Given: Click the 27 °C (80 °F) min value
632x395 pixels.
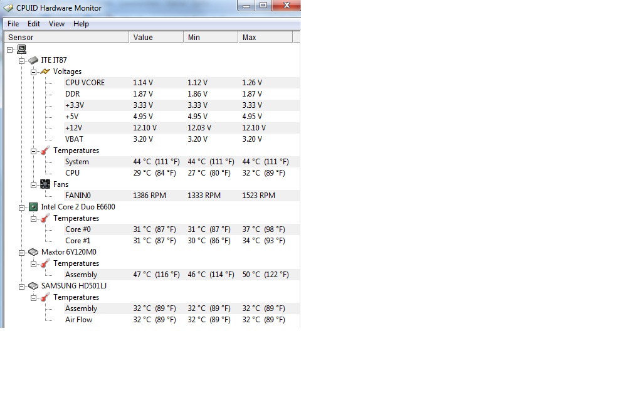Looking at the screenshot, I should point(209,173).
